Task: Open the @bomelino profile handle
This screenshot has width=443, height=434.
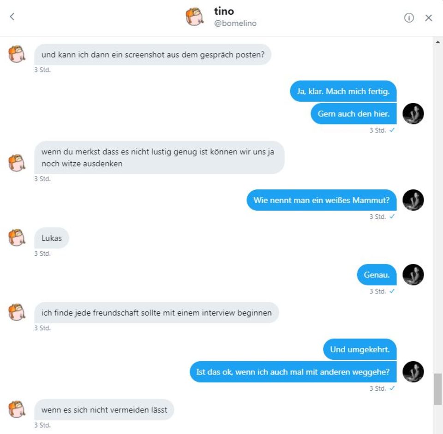Action: tap(235, 23)
